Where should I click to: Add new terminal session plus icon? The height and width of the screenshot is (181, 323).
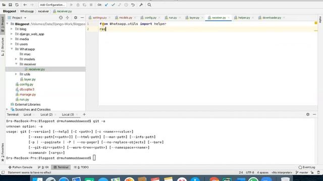[84, 114]
